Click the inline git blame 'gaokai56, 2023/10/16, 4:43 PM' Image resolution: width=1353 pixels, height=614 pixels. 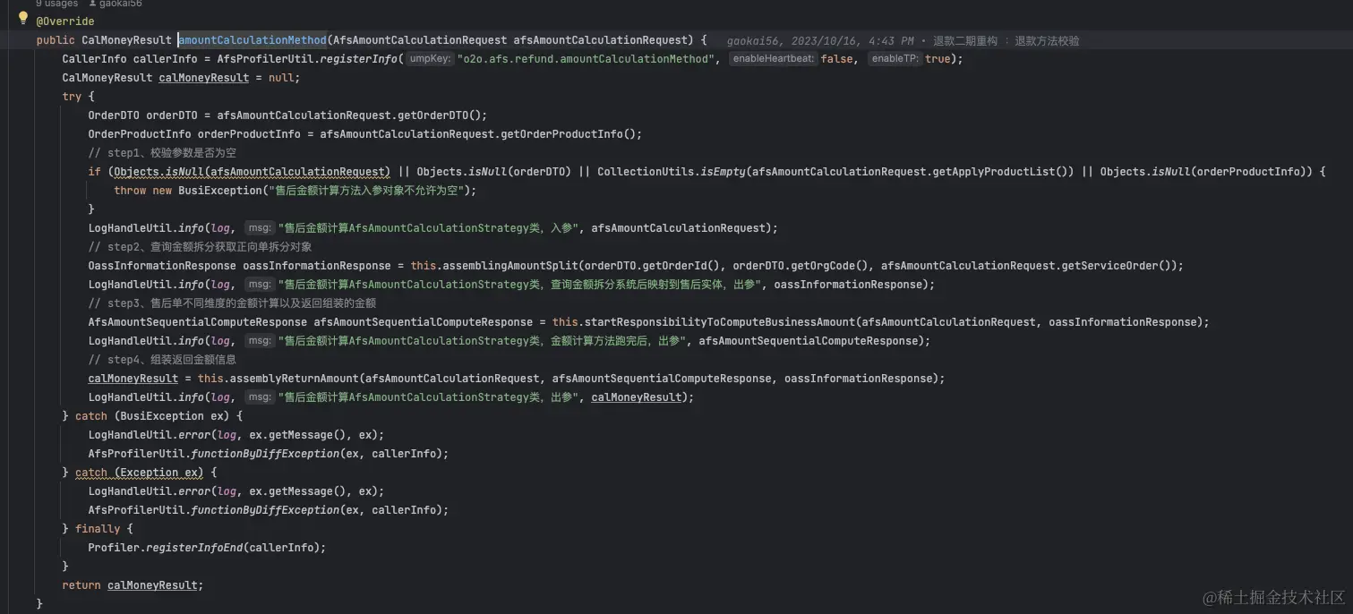point(821,41)
